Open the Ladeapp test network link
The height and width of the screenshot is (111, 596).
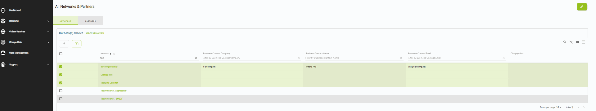106,75
